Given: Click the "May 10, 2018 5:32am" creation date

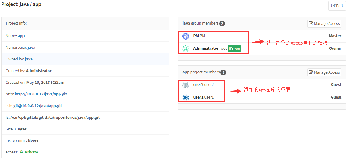Looking at the screenshot, I should pos(45,82).
